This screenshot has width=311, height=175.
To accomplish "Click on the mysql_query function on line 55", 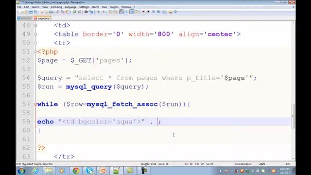I will coord(89,87).
